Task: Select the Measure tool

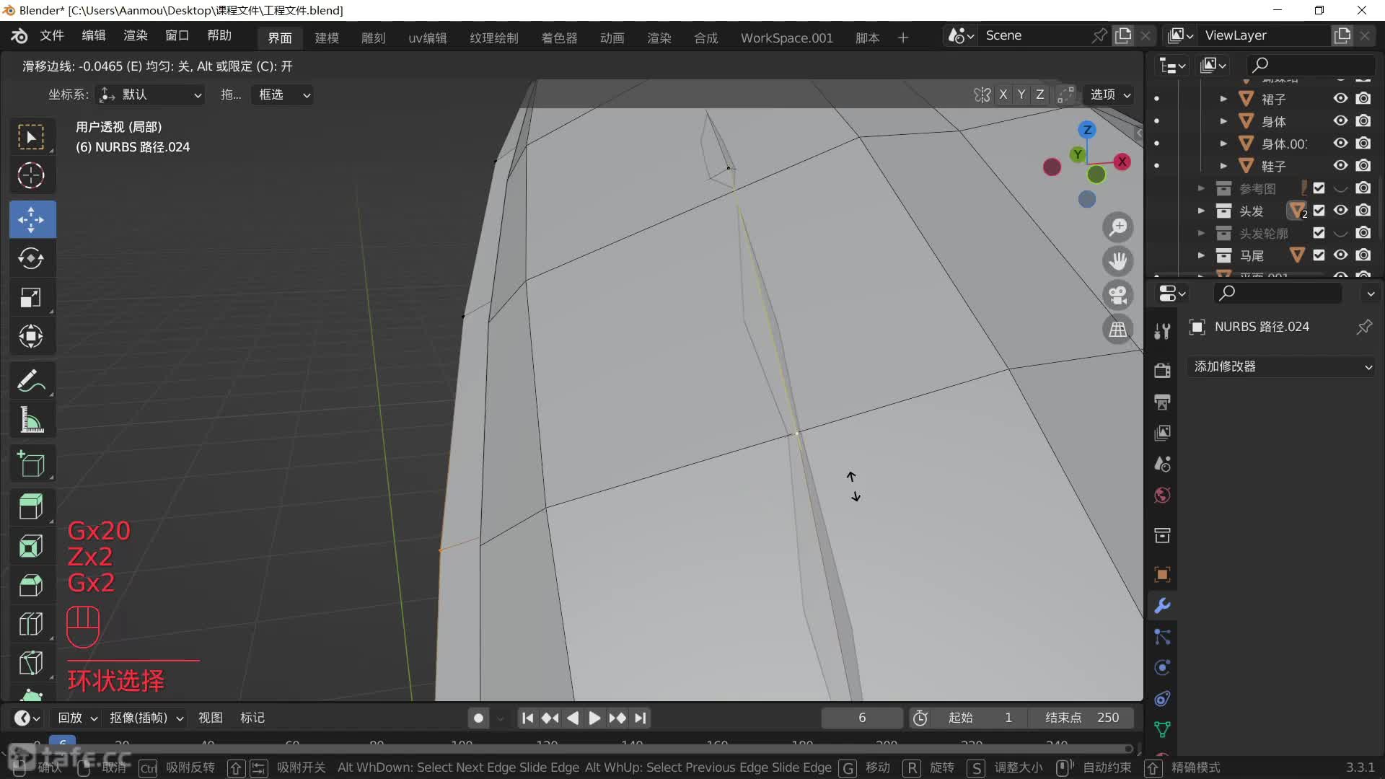Action: (31, 419)
